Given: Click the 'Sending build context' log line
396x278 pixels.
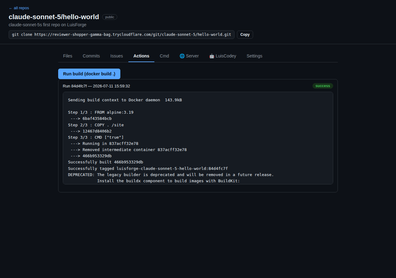Looking at the screenshot, I should [x=125, y=100].
